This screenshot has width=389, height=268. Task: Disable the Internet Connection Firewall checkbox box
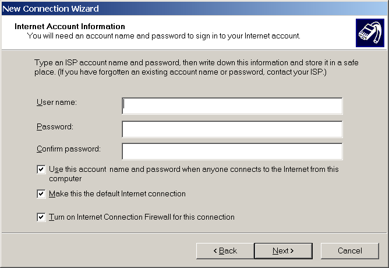tap(41, 217)
